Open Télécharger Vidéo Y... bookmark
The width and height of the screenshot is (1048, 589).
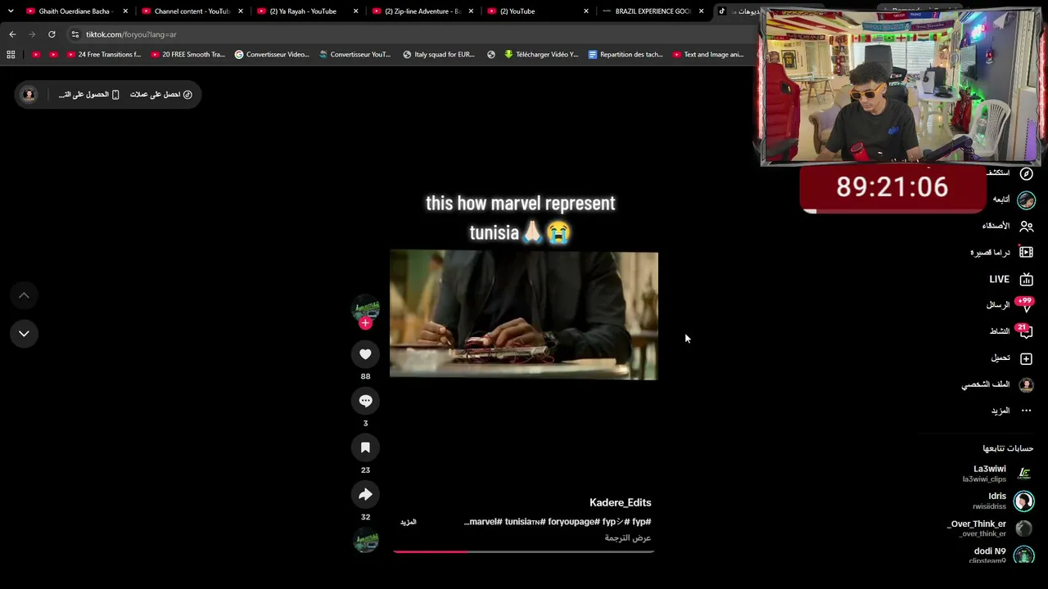click(541, 55)
